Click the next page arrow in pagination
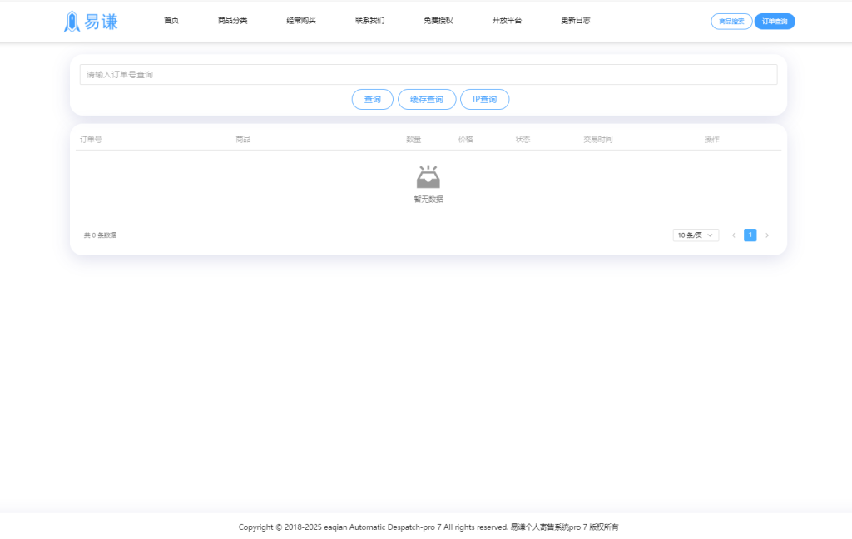 click(x=767, y=235)
